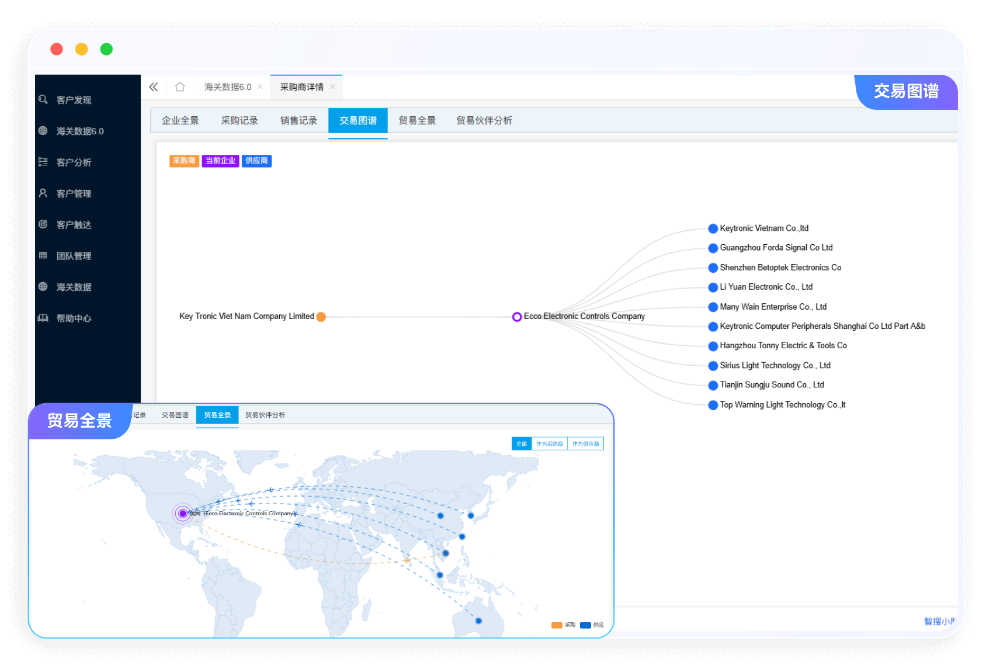The height and width of the screenshot is (666, 993).
Task: Click the orange 采购 map legend swatch
Action: click(556, 625)
